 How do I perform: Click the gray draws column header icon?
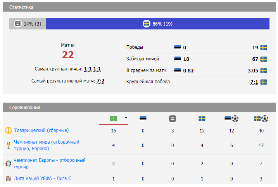click(x=173, y=118)
